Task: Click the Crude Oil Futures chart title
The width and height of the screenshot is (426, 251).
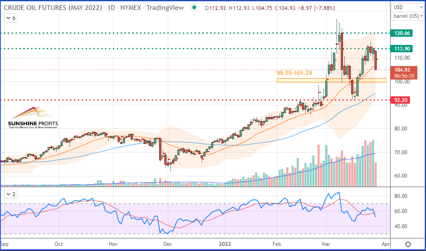Action: tap(94, 8)
